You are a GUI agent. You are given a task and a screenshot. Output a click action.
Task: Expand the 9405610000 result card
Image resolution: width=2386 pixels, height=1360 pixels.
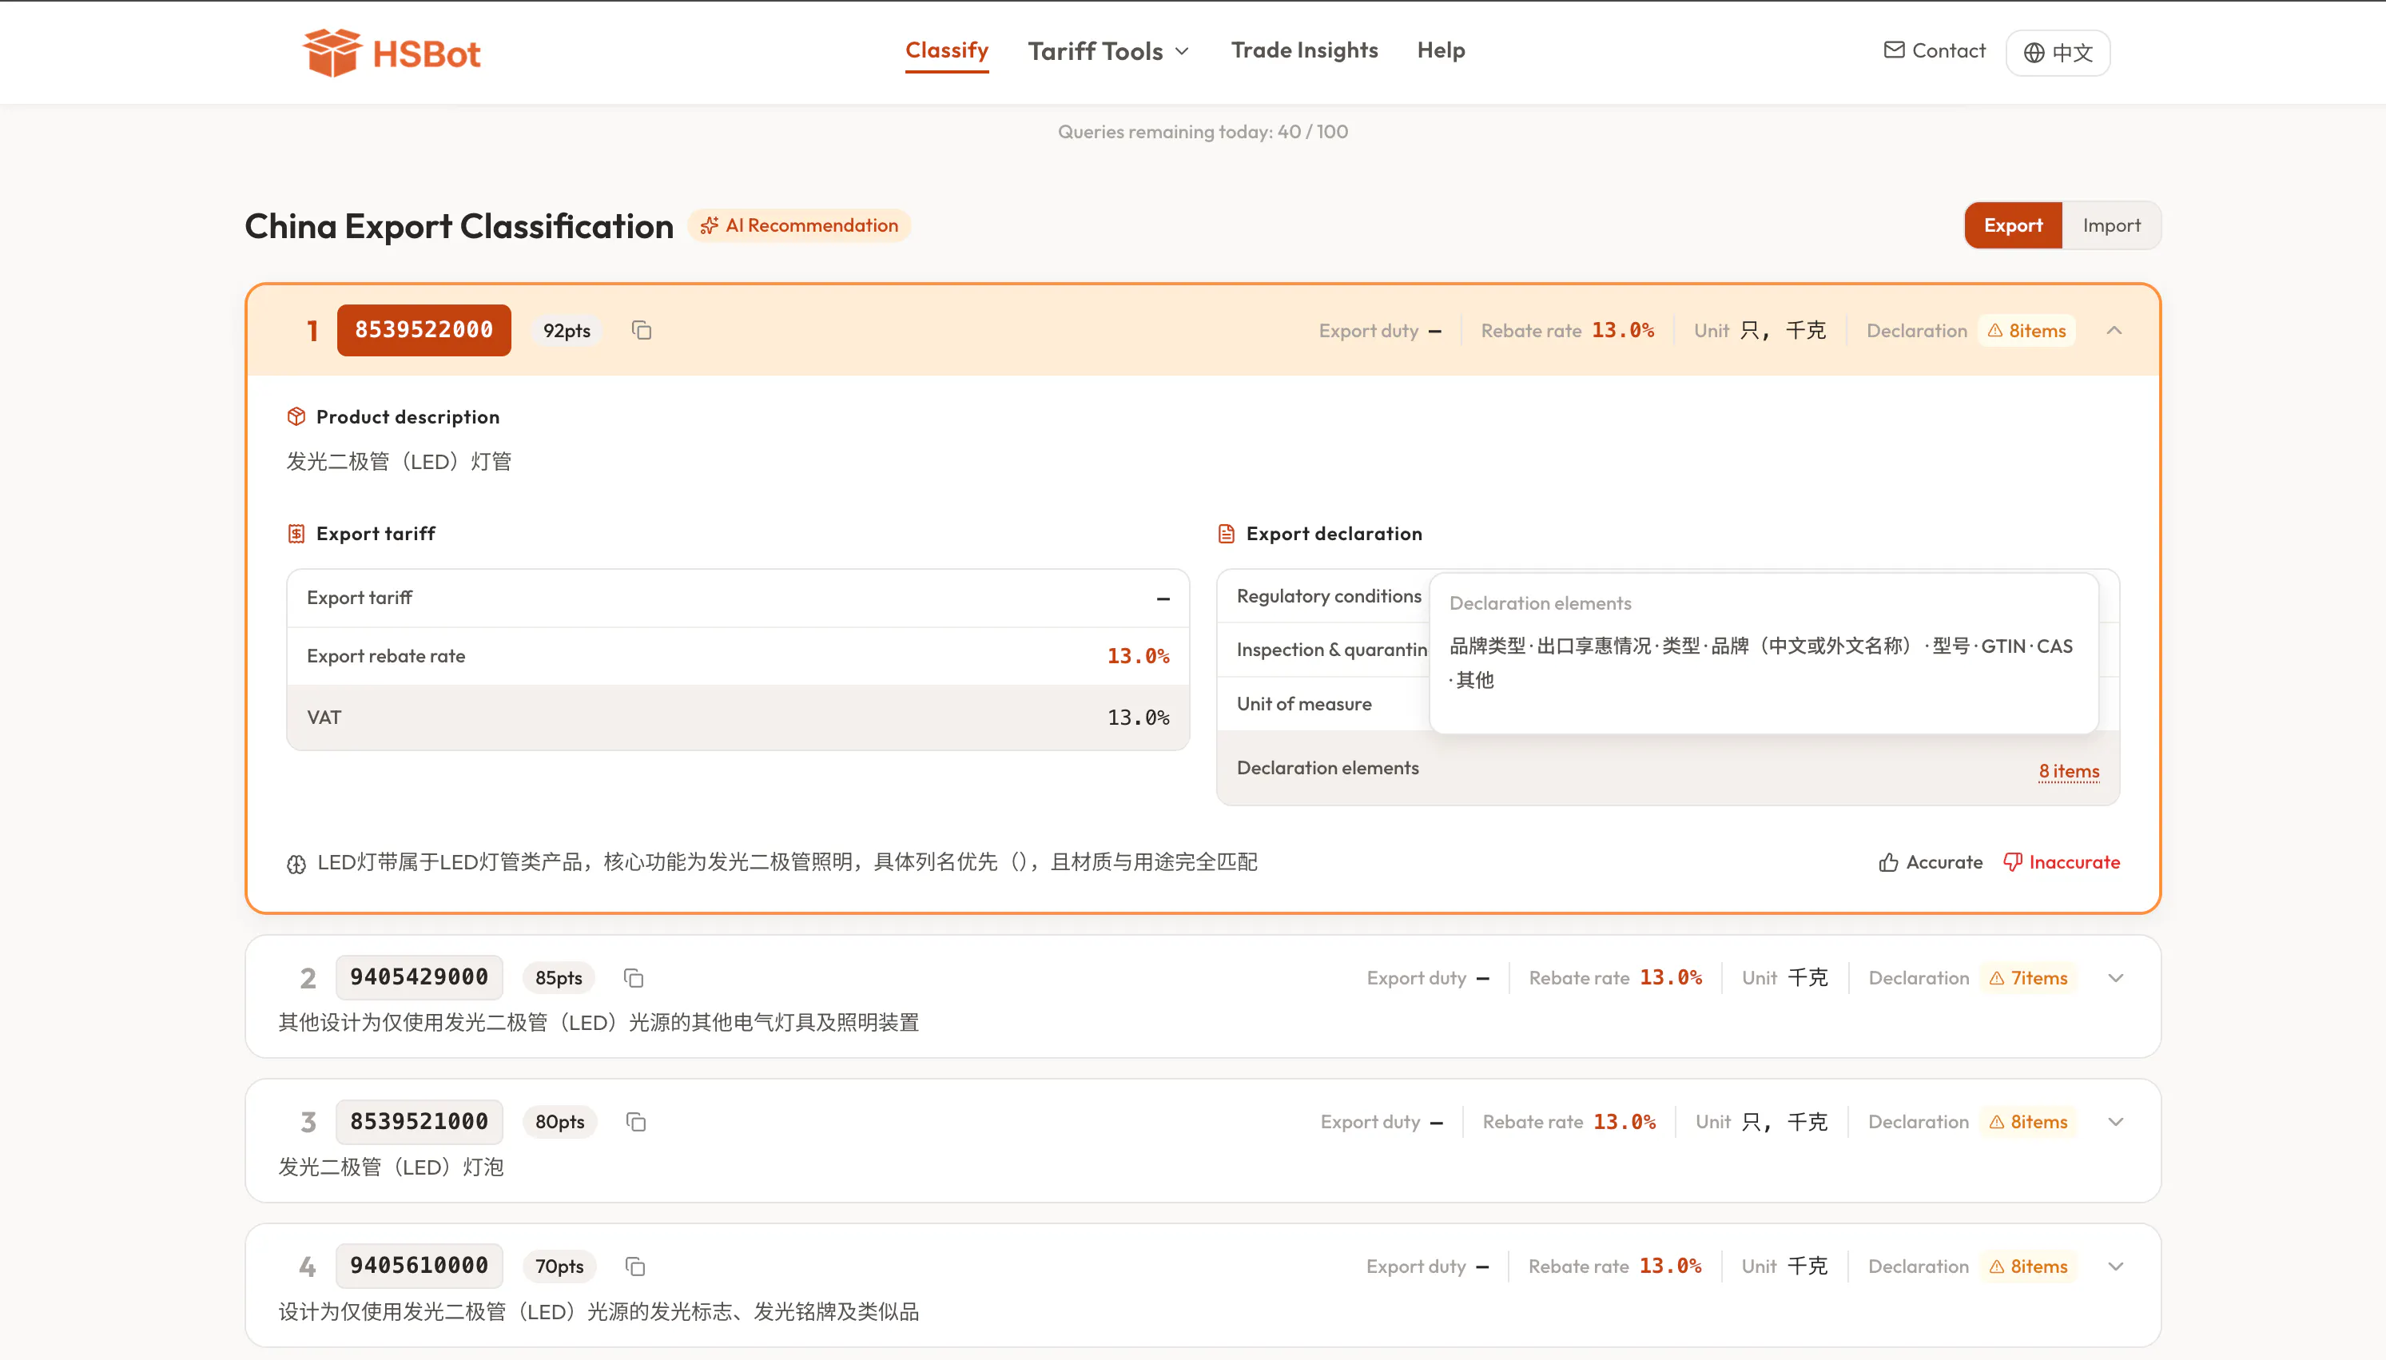pyautogui.click(x=2116, y=1267)
